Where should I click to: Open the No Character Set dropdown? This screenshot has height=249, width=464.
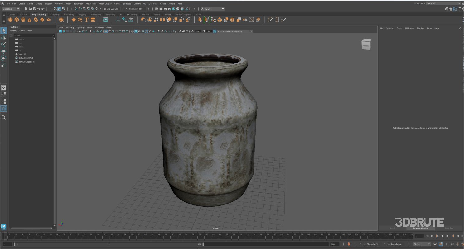click(371, 244)
